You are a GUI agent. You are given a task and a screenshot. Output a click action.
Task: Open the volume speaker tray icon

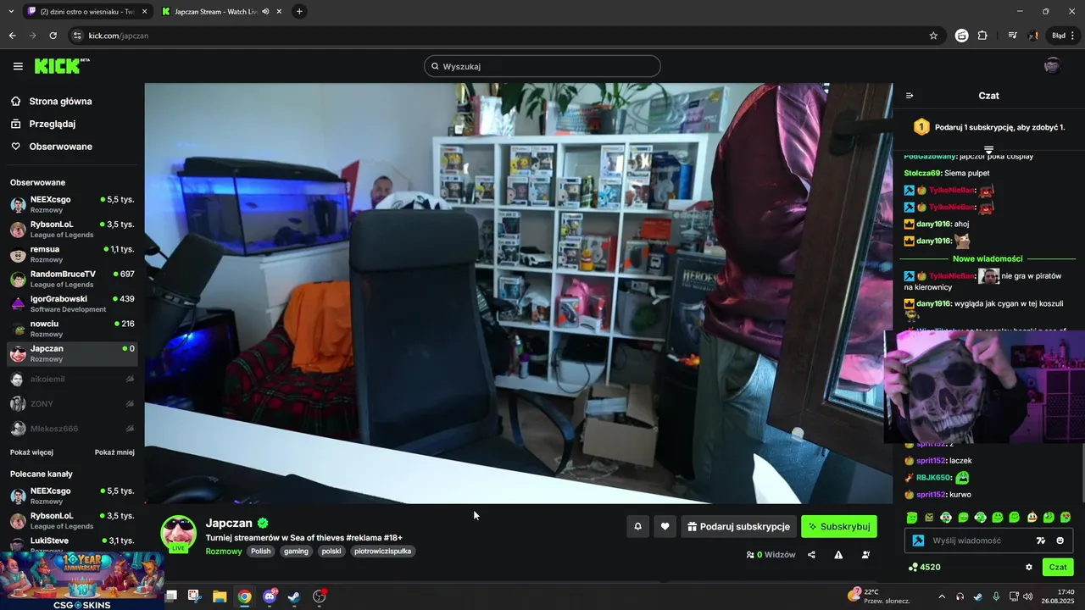point(1028,596)
